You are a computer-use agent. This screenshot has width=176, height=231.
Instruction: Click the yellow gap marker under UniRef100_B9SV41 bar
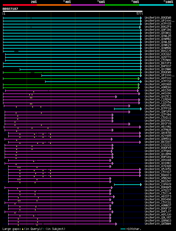[x=15, y=122]
